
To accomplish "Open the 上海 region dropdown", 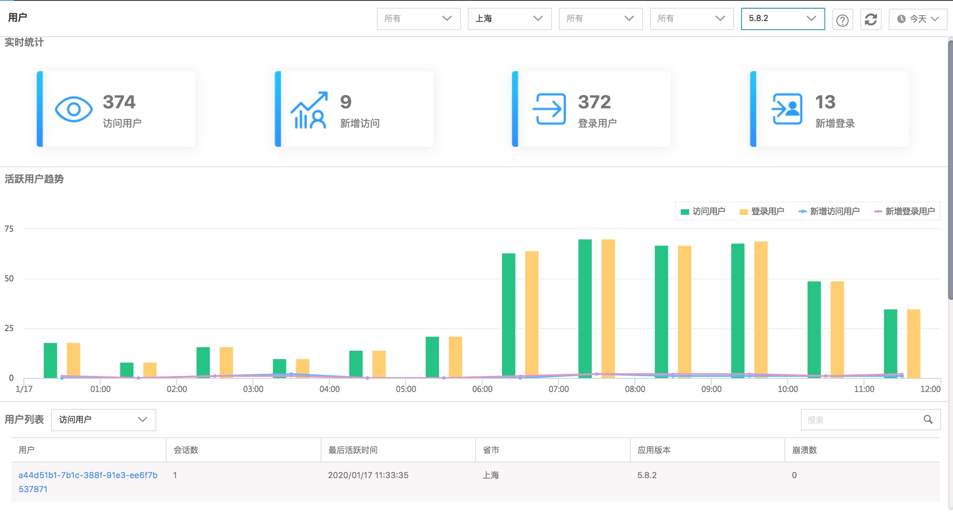I will (x=509, y=19).
